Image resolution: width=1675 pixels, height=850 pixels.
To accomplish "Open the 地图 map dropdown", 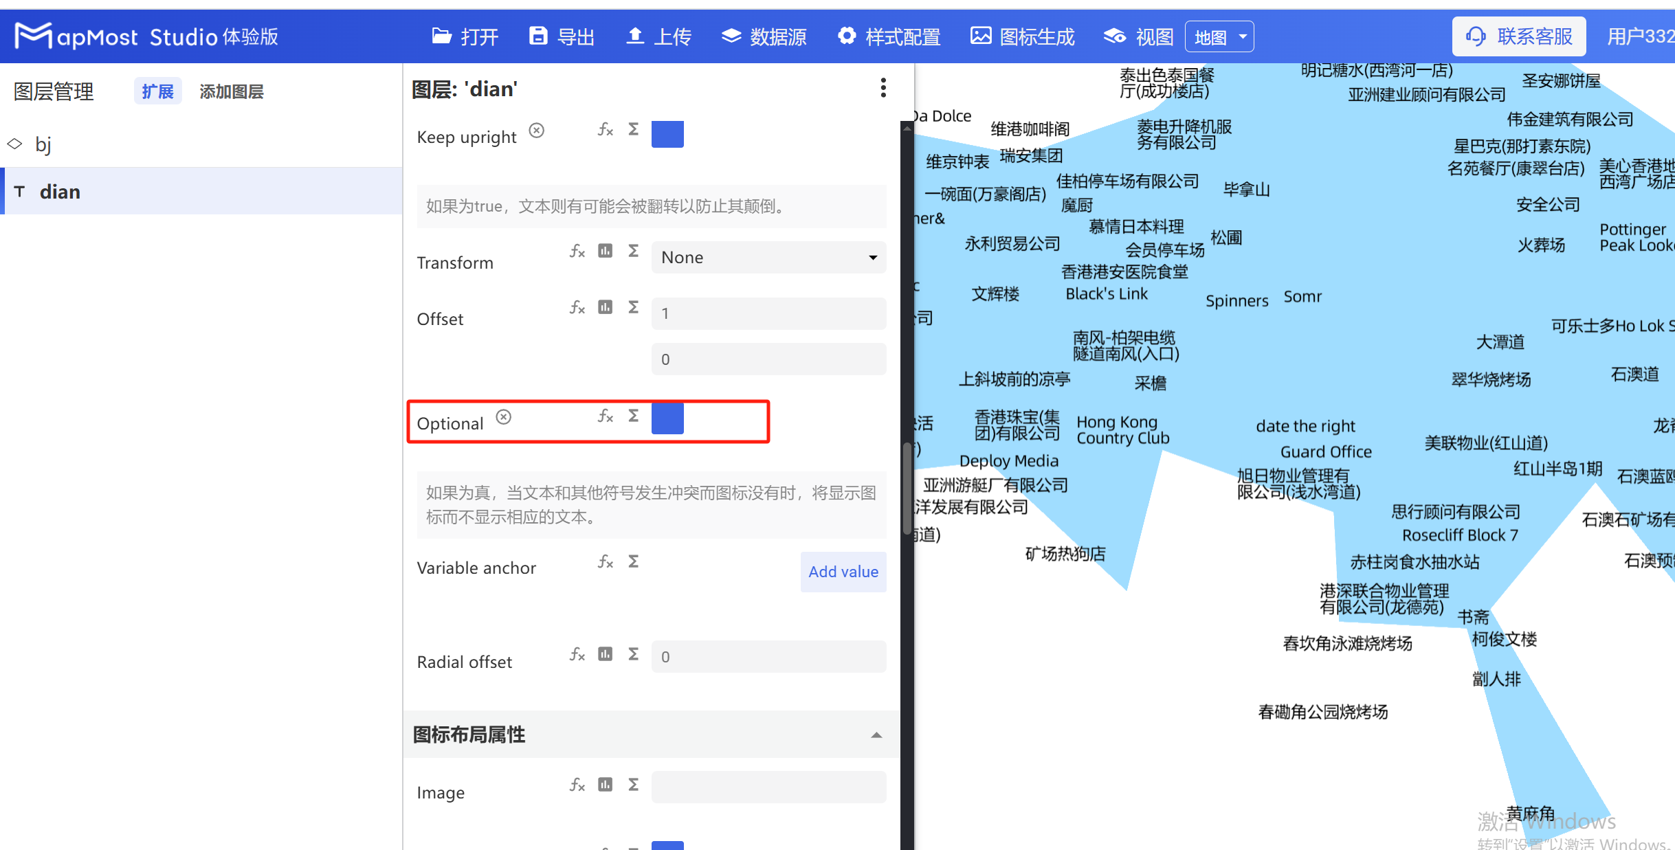I will [x=1219, y=36].
